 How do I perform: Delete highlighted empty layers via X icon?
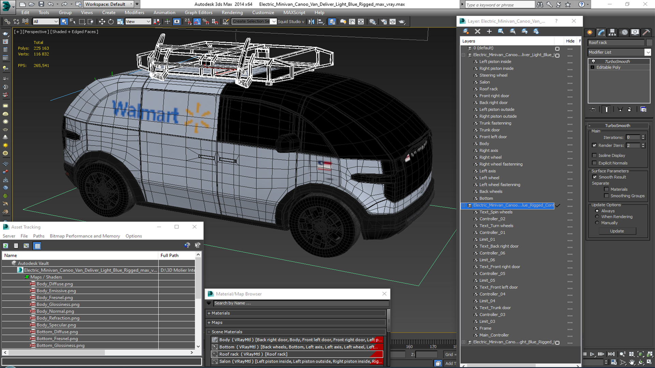point(478,31)
